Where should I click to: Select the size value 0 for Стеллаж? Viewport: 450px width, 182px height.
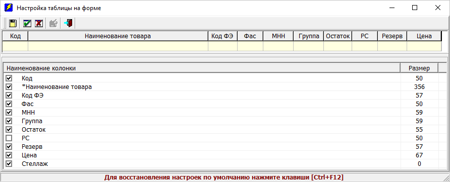[419, 164]
